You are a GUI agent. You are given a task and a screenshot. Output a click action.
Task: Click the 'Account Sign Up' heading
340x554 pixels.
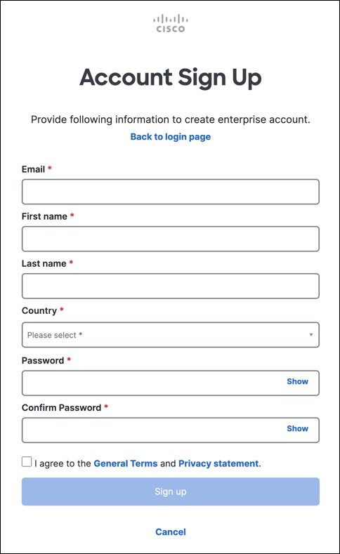171,78
